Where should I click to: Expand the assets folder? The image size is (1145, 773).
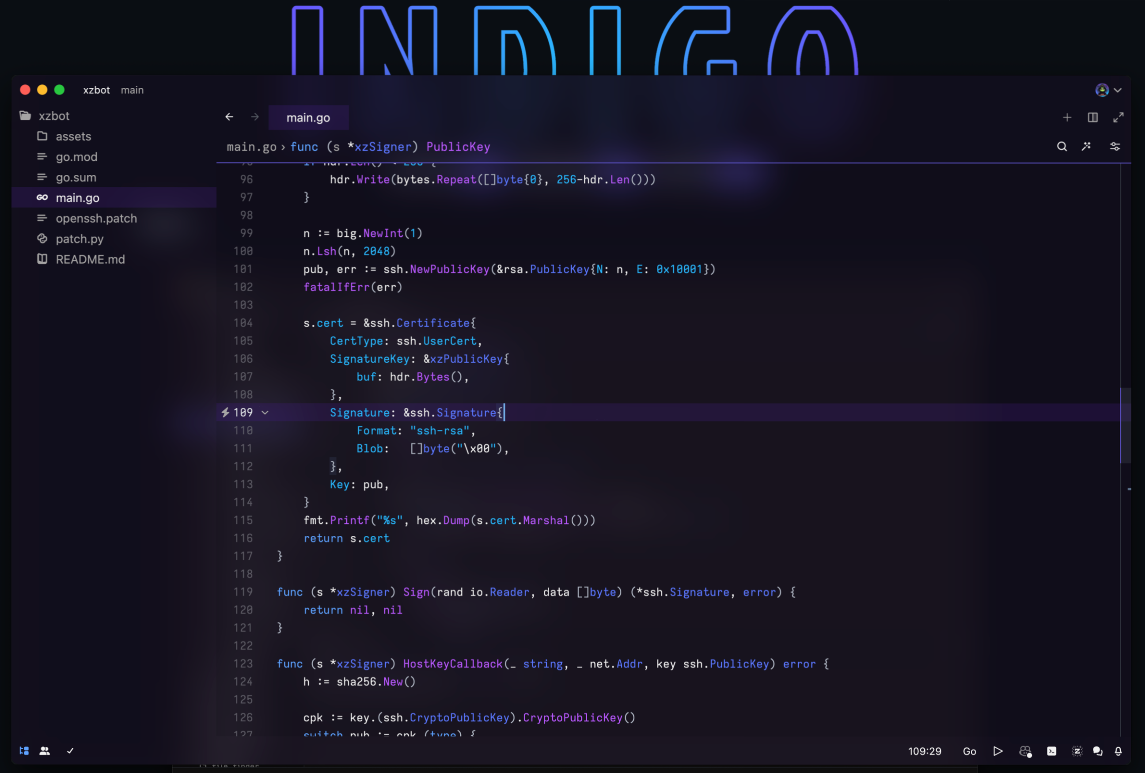(x=73, y=136)
